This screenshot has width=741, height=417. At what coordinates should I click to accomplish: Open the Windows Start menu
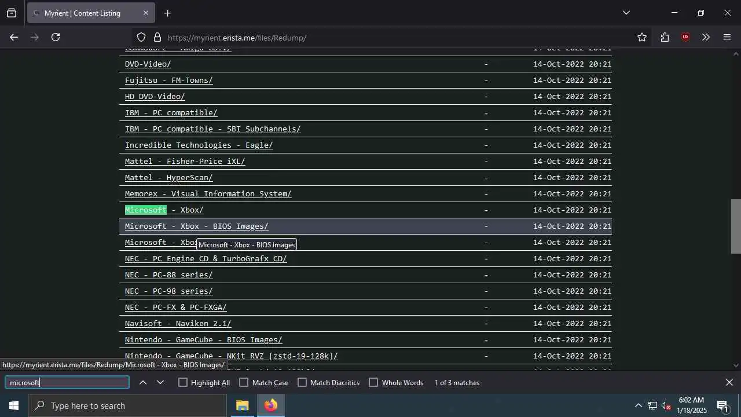[14, 405]
